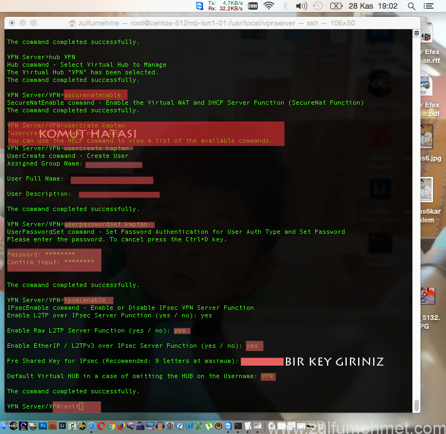Click the 'hub VPN' command line

41,57
